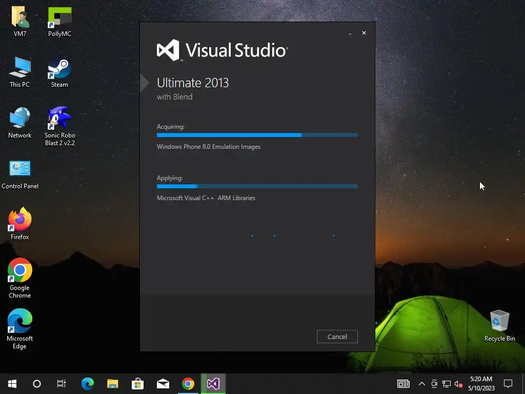The height and width of the screenshot is (394, 525).
Task: Open the clock and date flyout
Action: point(481,384)
